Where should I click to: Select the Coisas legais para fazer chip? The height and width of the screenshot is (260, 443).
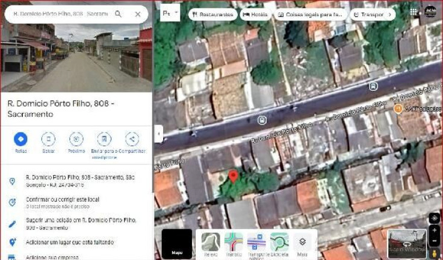pos(311,14)
